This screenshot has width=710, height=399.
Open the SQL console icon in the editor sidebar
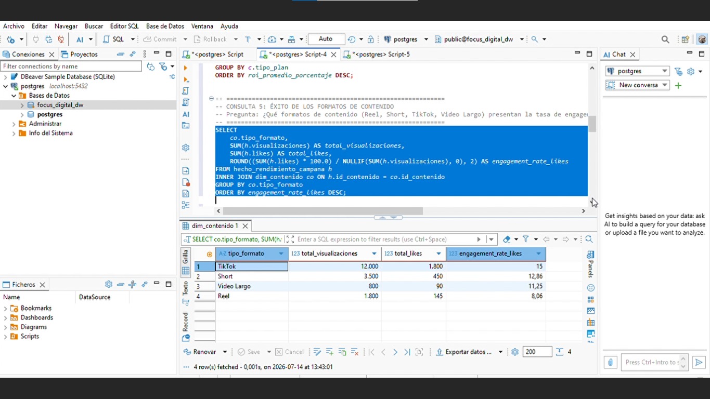tap(186, 125)
